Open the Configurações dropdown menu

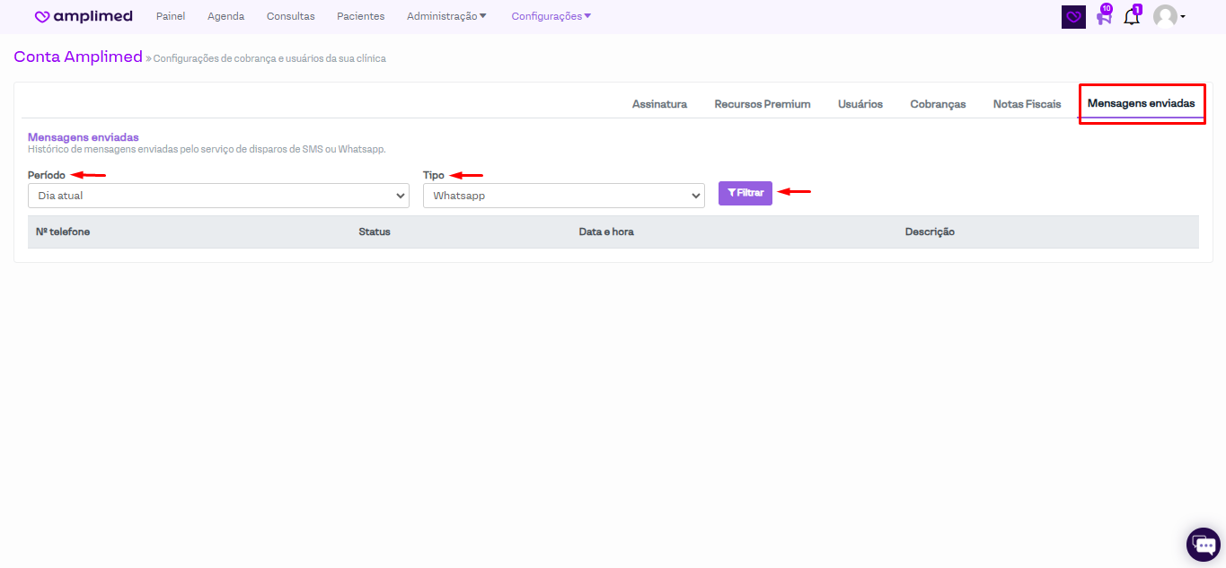[x=551, y=16]
